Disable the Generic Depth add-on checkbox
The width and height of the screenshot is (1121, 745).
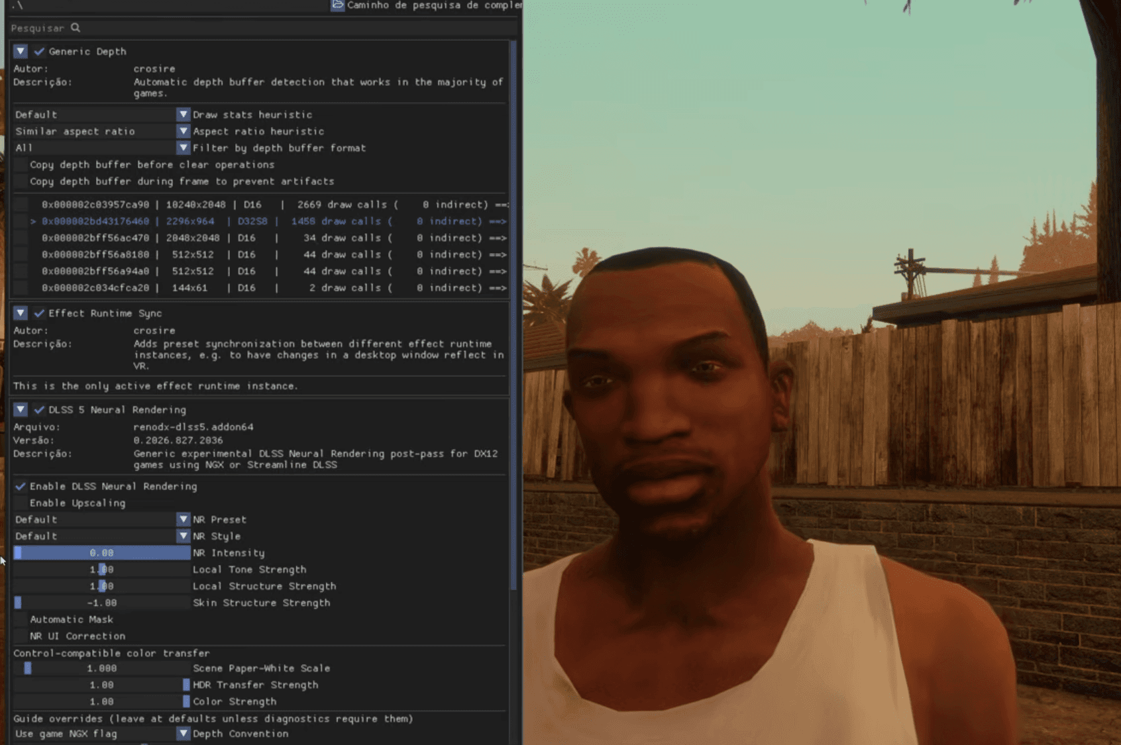click(x=39, y=51)
